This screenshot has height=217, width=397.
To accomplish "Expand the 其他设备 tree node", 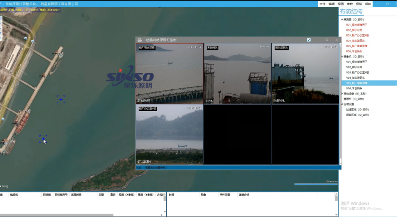I will (x=341, y=94).
